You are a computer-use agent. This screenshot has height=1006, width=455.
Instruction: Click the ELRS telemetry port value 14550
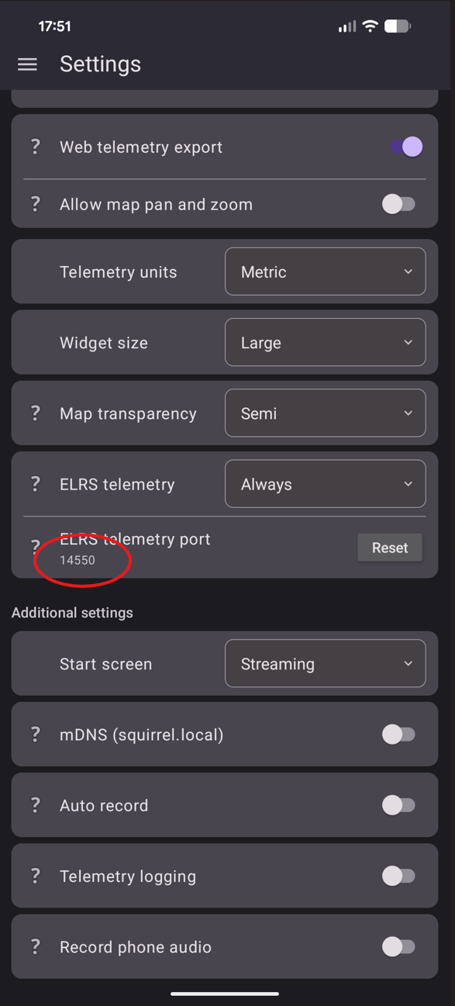[x=78, y=559]
